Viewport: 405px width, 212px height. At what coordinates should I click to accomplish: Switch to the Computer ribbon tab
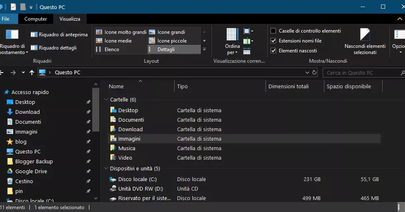(x=36, y=19)
